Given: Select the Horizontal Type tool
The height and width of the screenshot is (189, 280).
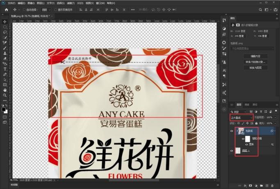Looking at the screenshot, I should click(5, 69).
